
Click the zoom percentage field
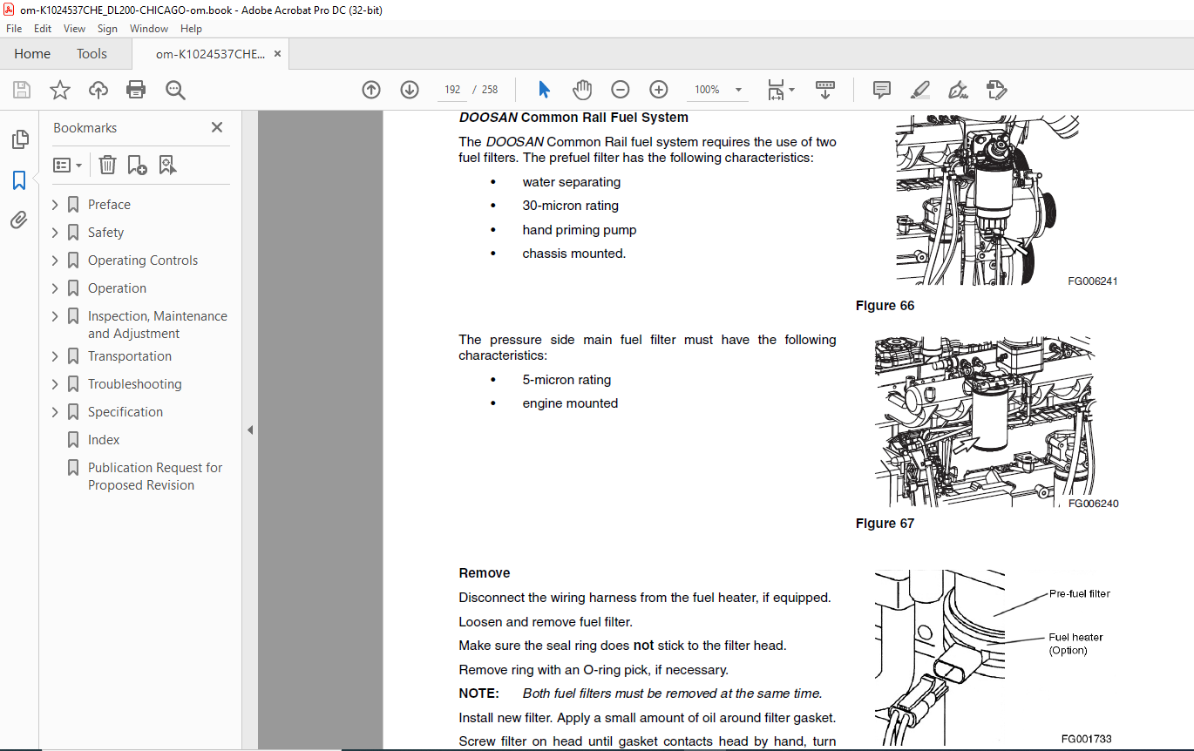[x=708, y=90]
